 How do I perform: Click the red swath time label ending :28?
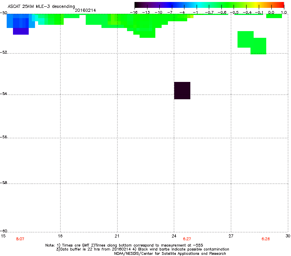click(265, 239)
